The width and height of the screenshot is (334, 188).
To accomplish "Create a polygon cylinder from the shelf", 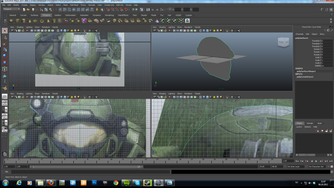I will pos(23,20).
